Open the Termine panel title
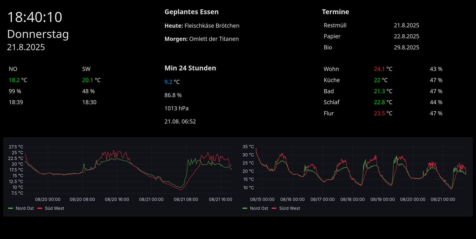476x239 pixels. click(x=335, y=12)
